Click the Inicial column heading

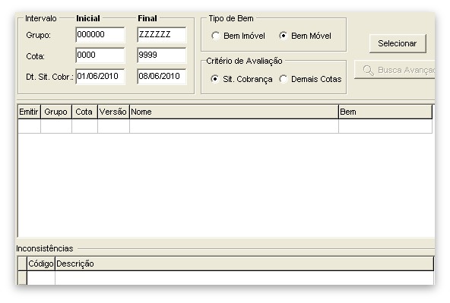tap(88, 18)
